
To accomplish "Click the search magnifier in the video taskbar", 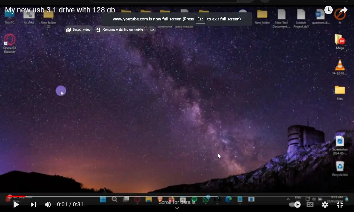I will point(114,199).
